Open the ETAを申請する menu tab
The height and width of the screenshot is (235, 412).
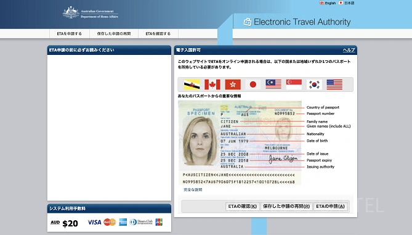coord(70,34)
